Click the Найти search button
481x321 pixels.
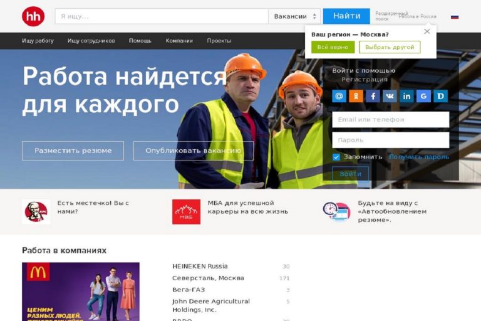tap(346, 16)
